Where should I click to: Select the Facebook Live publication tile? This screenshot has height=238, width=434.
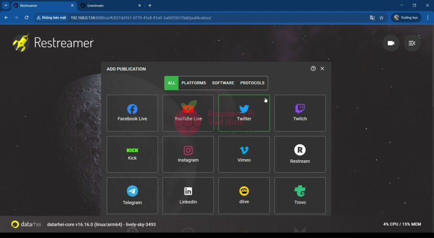click(x=132, y=113)
